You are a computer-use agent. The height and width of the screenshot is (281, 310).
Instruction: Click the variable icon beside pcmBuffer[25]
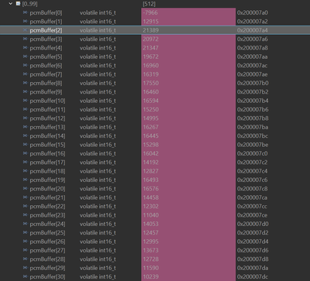click(x=25, y=232)
